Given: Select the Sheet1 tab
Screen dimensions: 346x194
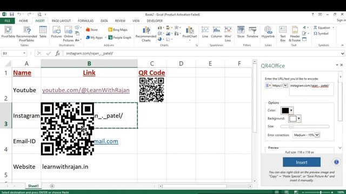Looking at the screenshot, I should (34, 186).
